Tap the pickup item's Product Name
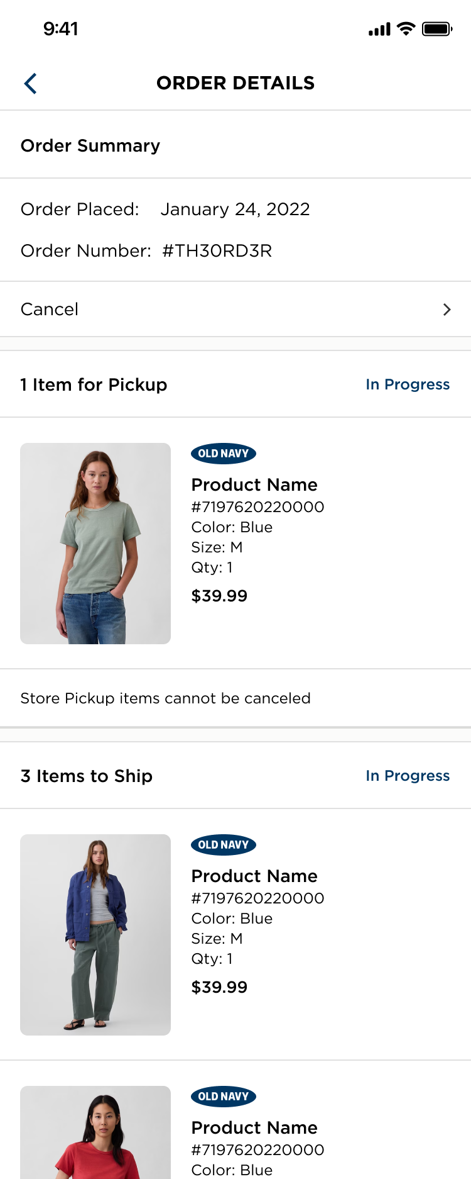The width and height of the screenshot is (471, 1179). [x=254, y=485]
